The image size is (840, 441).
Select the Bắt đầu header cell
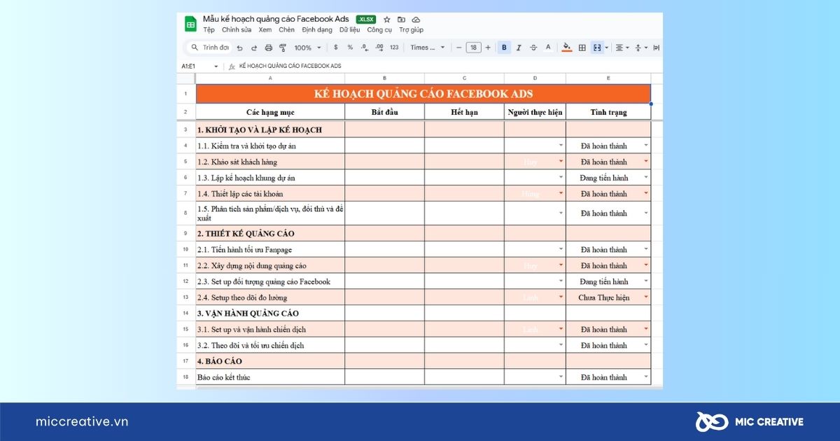click(385, 112)
